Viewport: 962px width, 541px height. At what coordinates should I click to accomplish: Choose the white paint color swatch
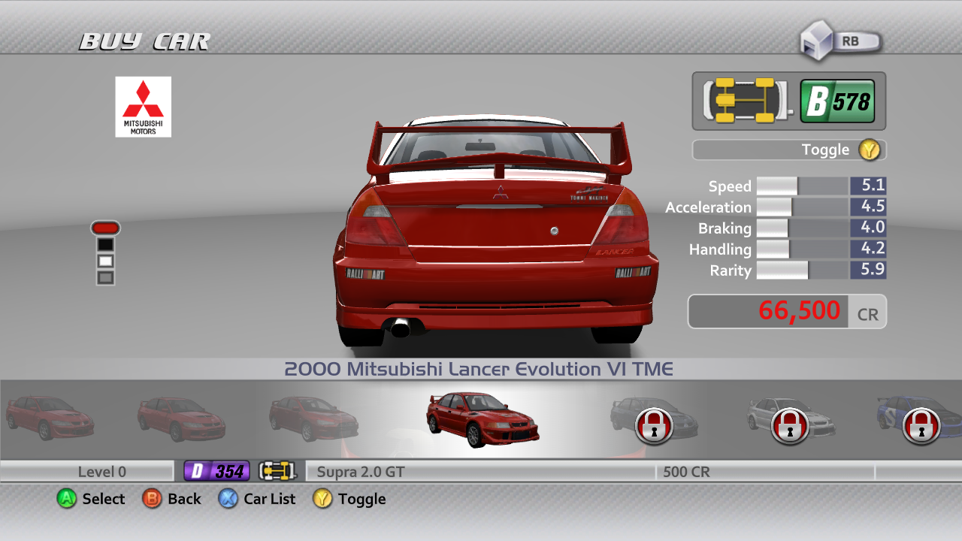click(x=105, y=261)
